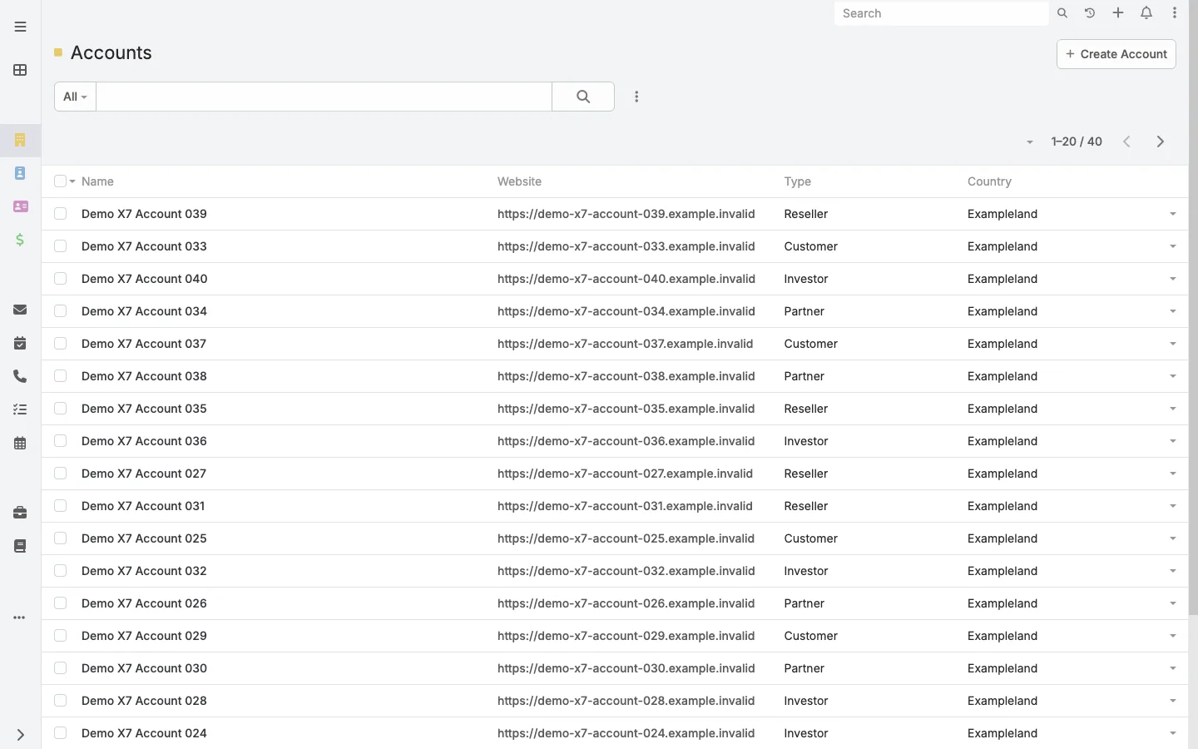The image size is (1198, 749).
Task: Focus the accounts list filter text field
Action: (x=324, y=97)
